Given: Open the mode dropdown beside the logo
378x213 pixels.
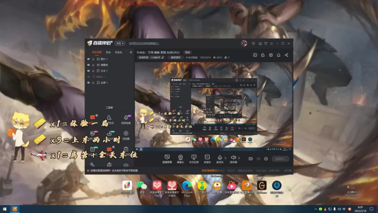Looking at the screenshot, I should click(120, 43).
